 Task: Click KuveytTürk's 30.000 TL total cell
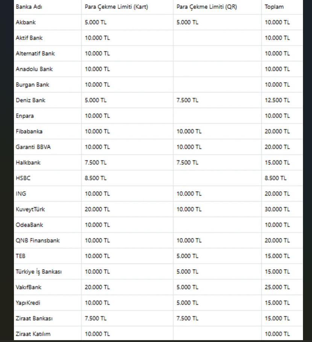(277, 209)
